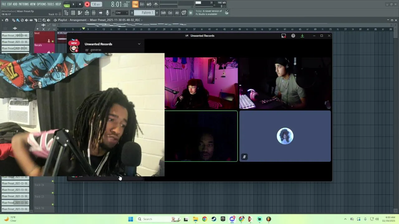Open the general channel in Discord
Screen dimensions: 399x224
pos(96,50)
